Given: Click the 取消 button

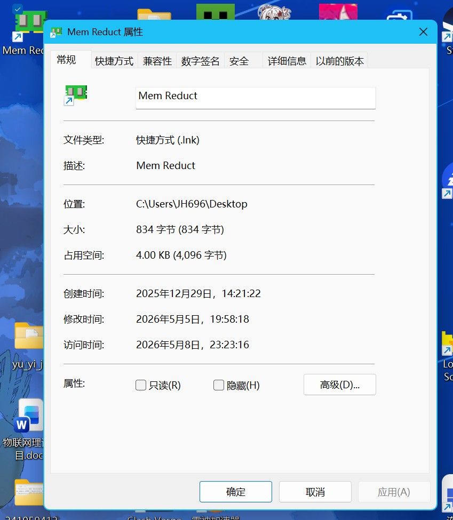Looking at the screenshot, I should point(315,492).
